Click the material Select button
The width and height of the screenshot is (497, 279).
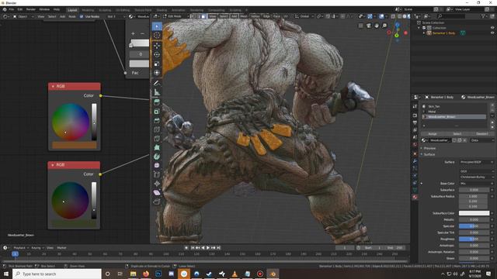[457, 134]
